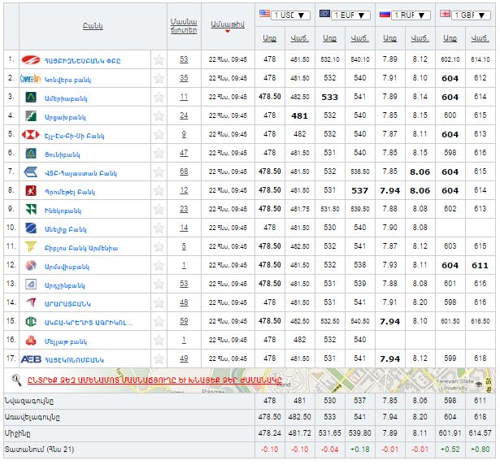The width and height of the screenshot is (500, 465).
Task: Sort by the Ամսաթիվ date column header
Action: 227,27
